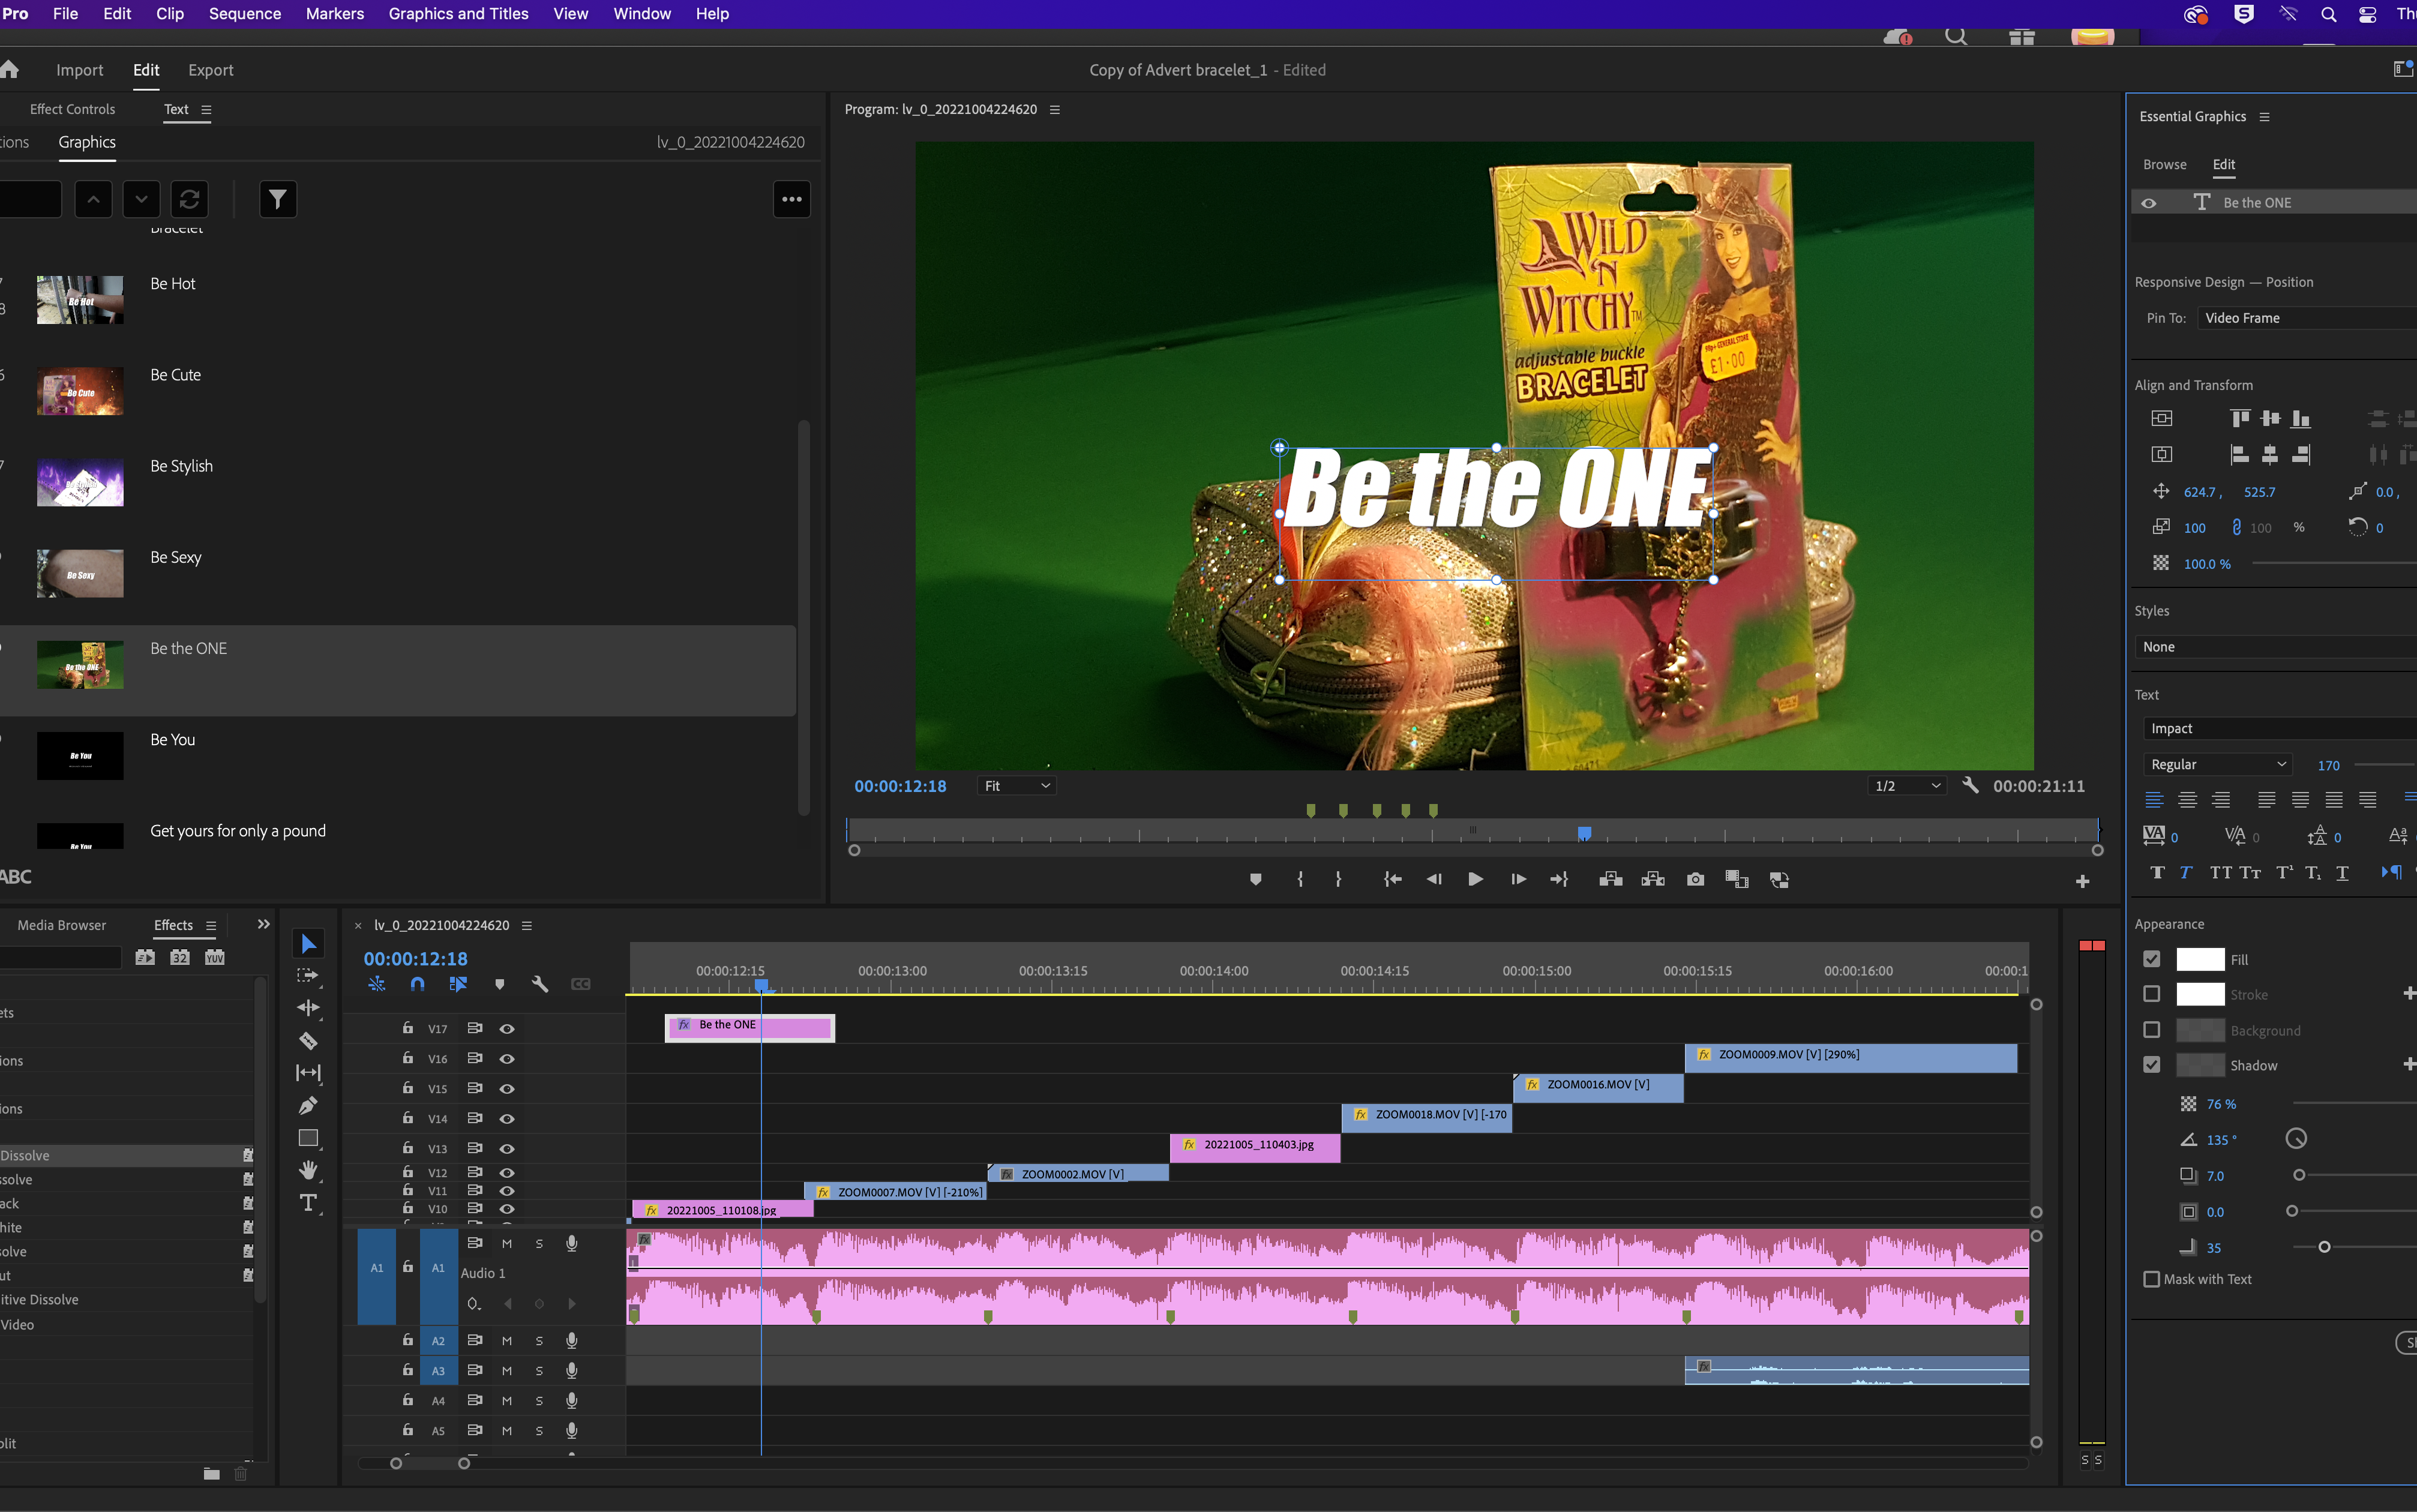2417x1512 pixels.
Task: Expand hidden panels with double chevron
Action: [264, 924]
